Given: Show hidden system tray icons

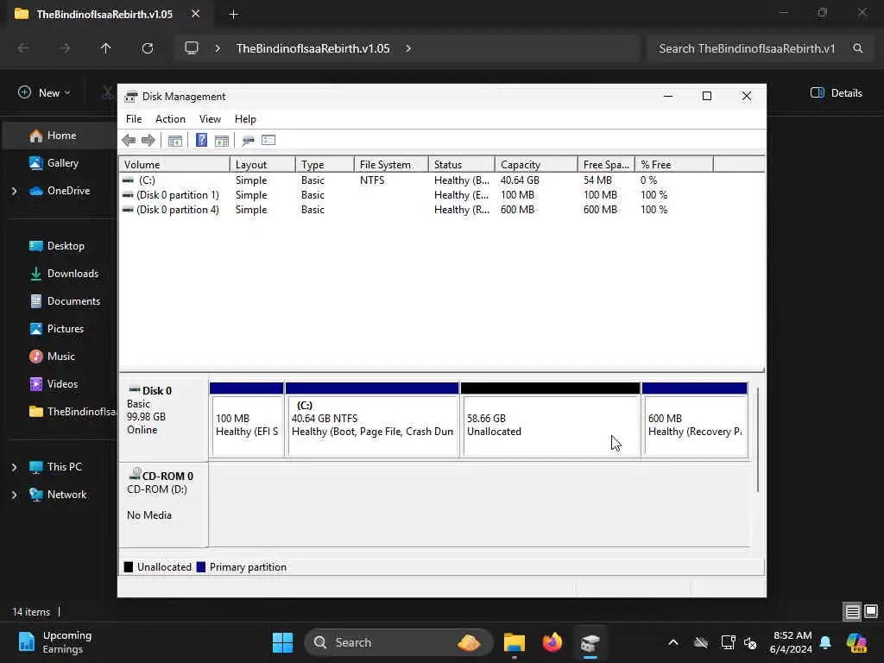Looking at the screenshot, I should pos(672,642).
